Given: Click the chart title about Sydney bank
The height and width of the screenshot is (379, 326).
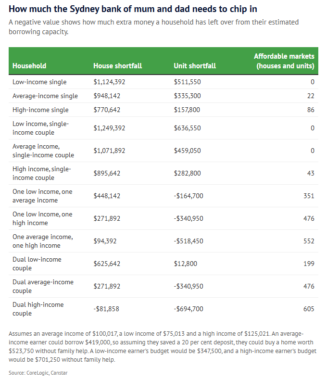Looking at the screenshot, I should [133, 9].
